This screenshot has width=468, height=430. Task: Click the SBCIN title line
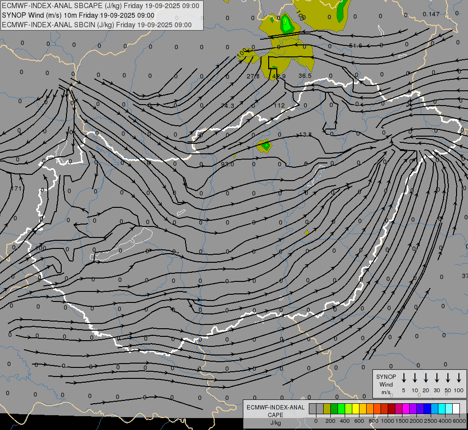tap(97, 25)
